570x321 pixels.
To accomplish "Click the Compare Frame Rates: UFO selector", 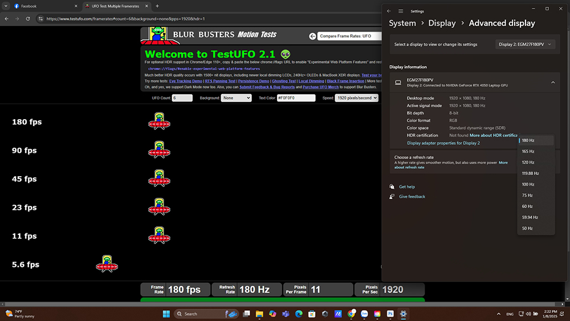I will click(349, 36).
